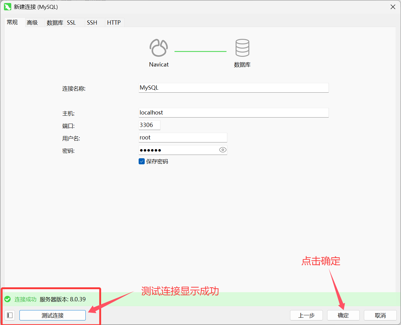Click the 连接名称: label

click(x=74, y=89)
